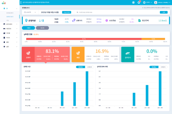The image size is (172, 114).
Task: Click the 운행거리 route pins icon
Action: tap(74, 20)
